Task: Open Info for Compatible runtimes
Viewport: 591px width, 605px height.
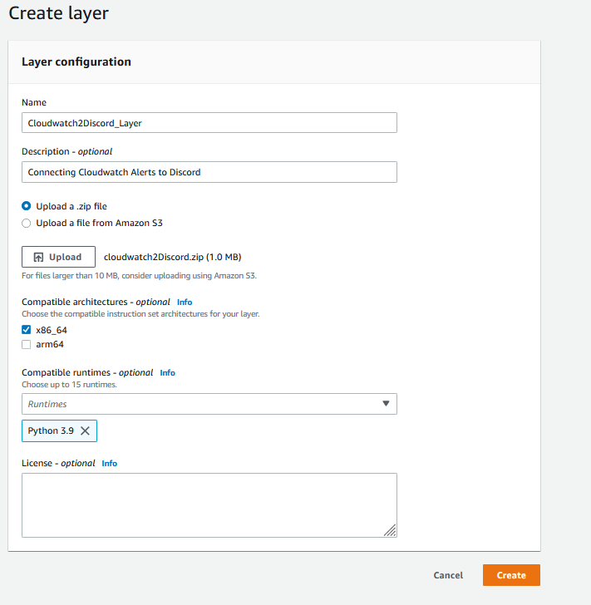Action: tap(167, 373)
